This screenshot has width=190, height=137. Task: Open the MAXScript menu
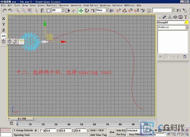[x=129, y=5]
